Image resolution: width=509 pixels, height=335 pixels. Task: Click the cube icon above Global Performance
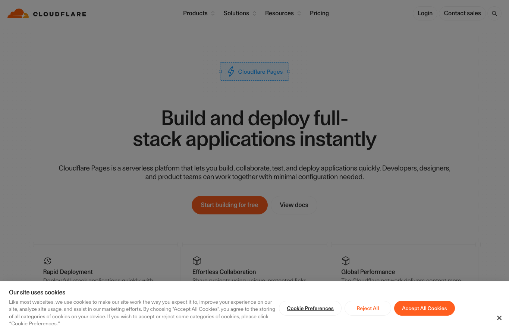tap(346, 261)
